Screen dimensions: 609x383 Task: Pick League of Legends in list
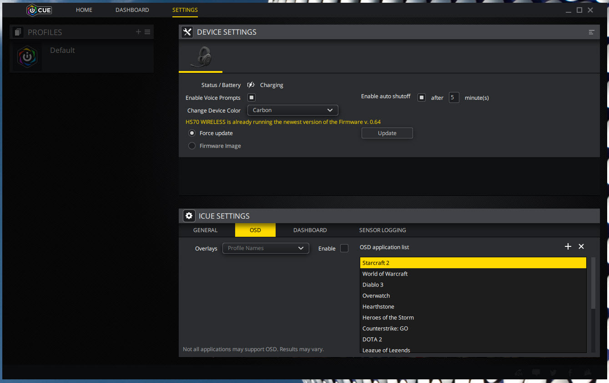[473, 349]
